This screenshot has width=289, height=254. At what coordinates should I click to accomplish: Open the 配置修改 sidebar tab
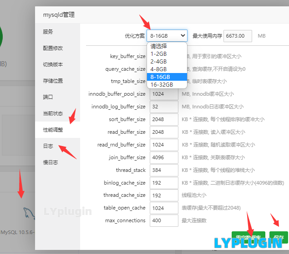(x=57, y=48)
